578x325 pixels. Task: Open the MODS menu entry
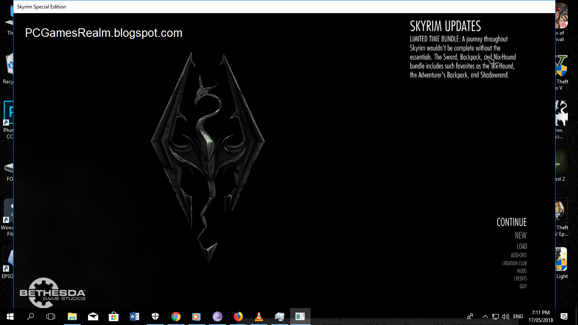[x=522, y=271]
